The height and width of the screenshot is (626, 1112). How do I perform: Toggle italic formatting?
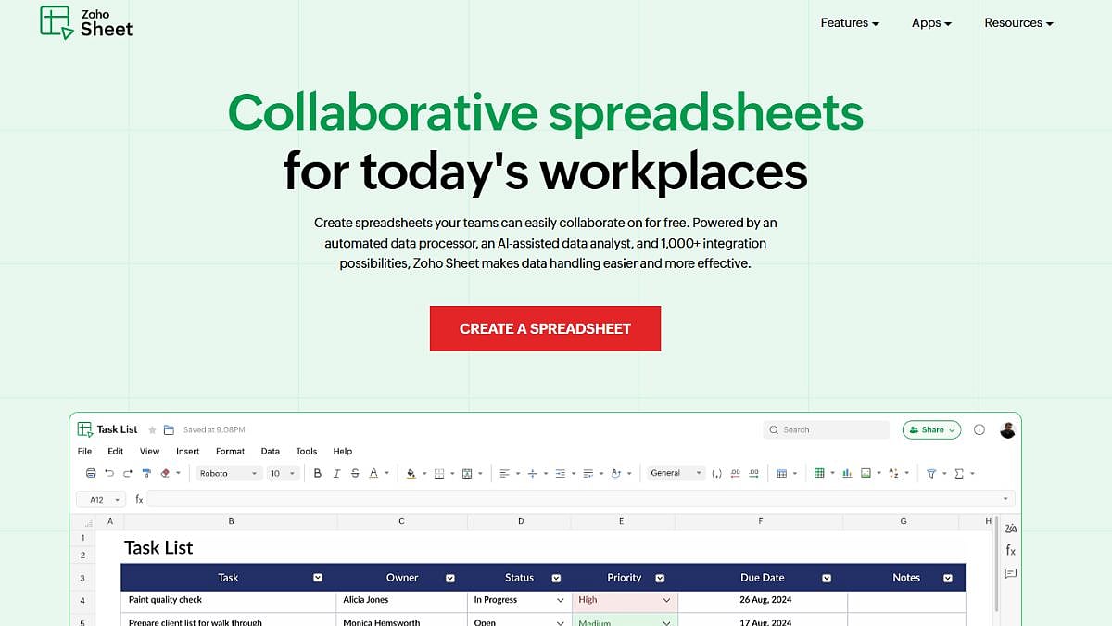click(x=336, y=473)
